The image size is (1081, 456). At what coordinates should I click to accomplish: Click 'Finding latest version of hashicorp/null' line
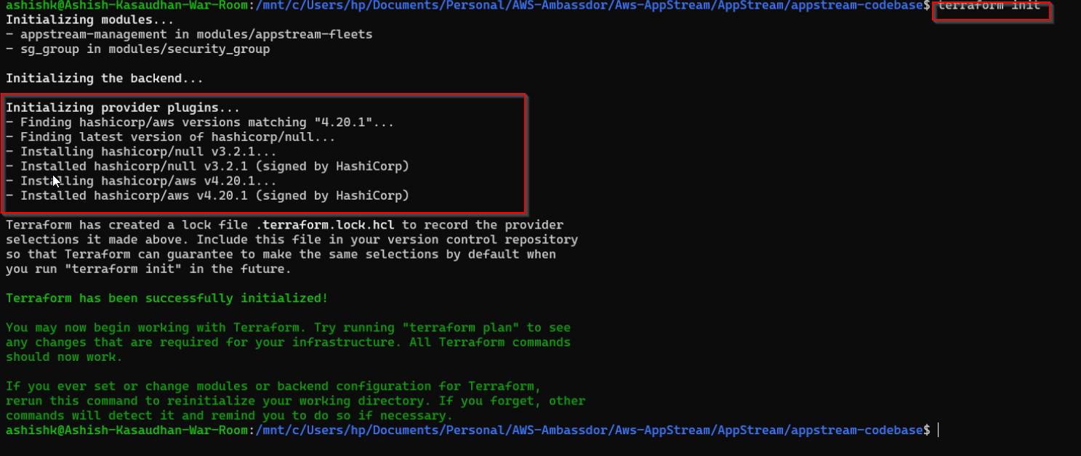pyautogui.click(x=171, y=137)
